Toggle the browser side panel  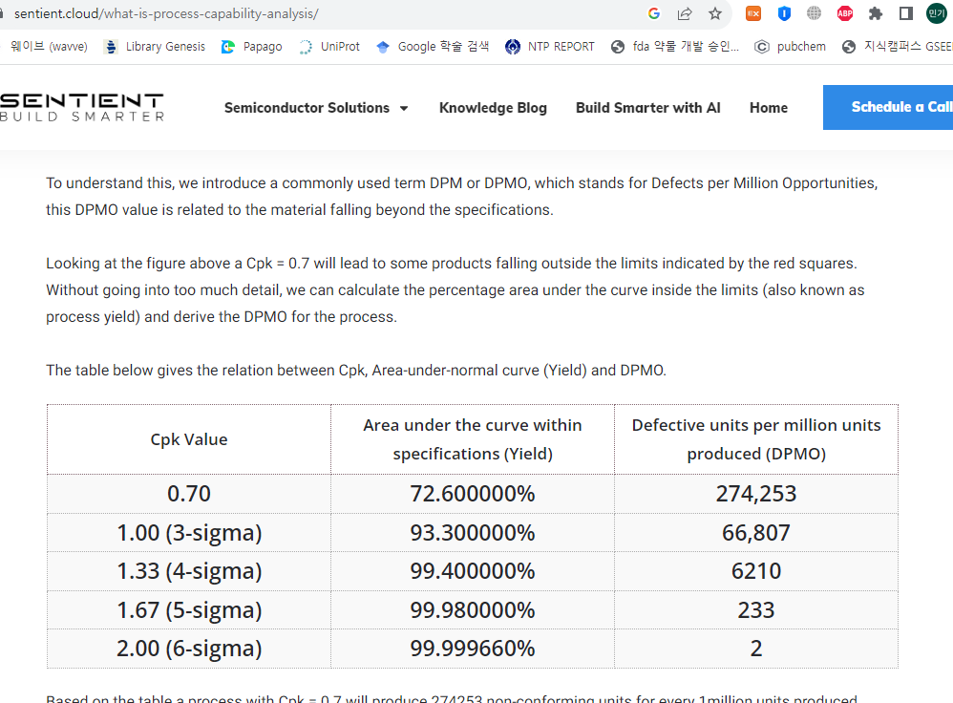pyautogui.click(x=906, y=13)
